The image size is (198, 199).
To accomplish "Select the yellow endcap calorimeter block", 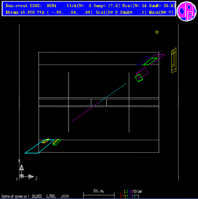I will pos(174,60).
